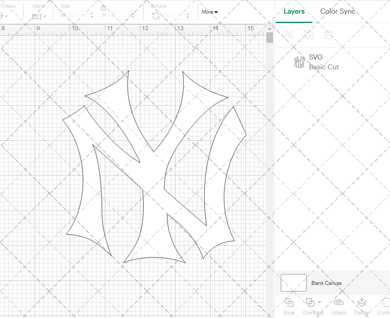Image resolution: width=390 pixels, height=318 pixels.
Task: Select the SVG layer name text
Action: pyautogui.click(x=316, y=57)
